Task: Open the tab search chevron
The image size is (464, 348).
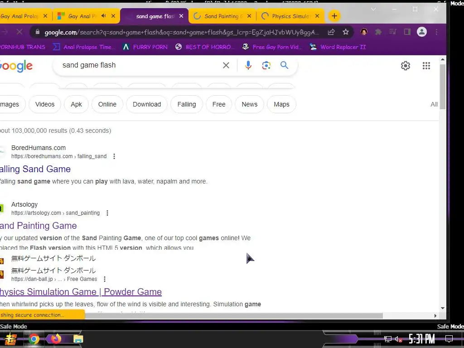Action: point(373,10)
